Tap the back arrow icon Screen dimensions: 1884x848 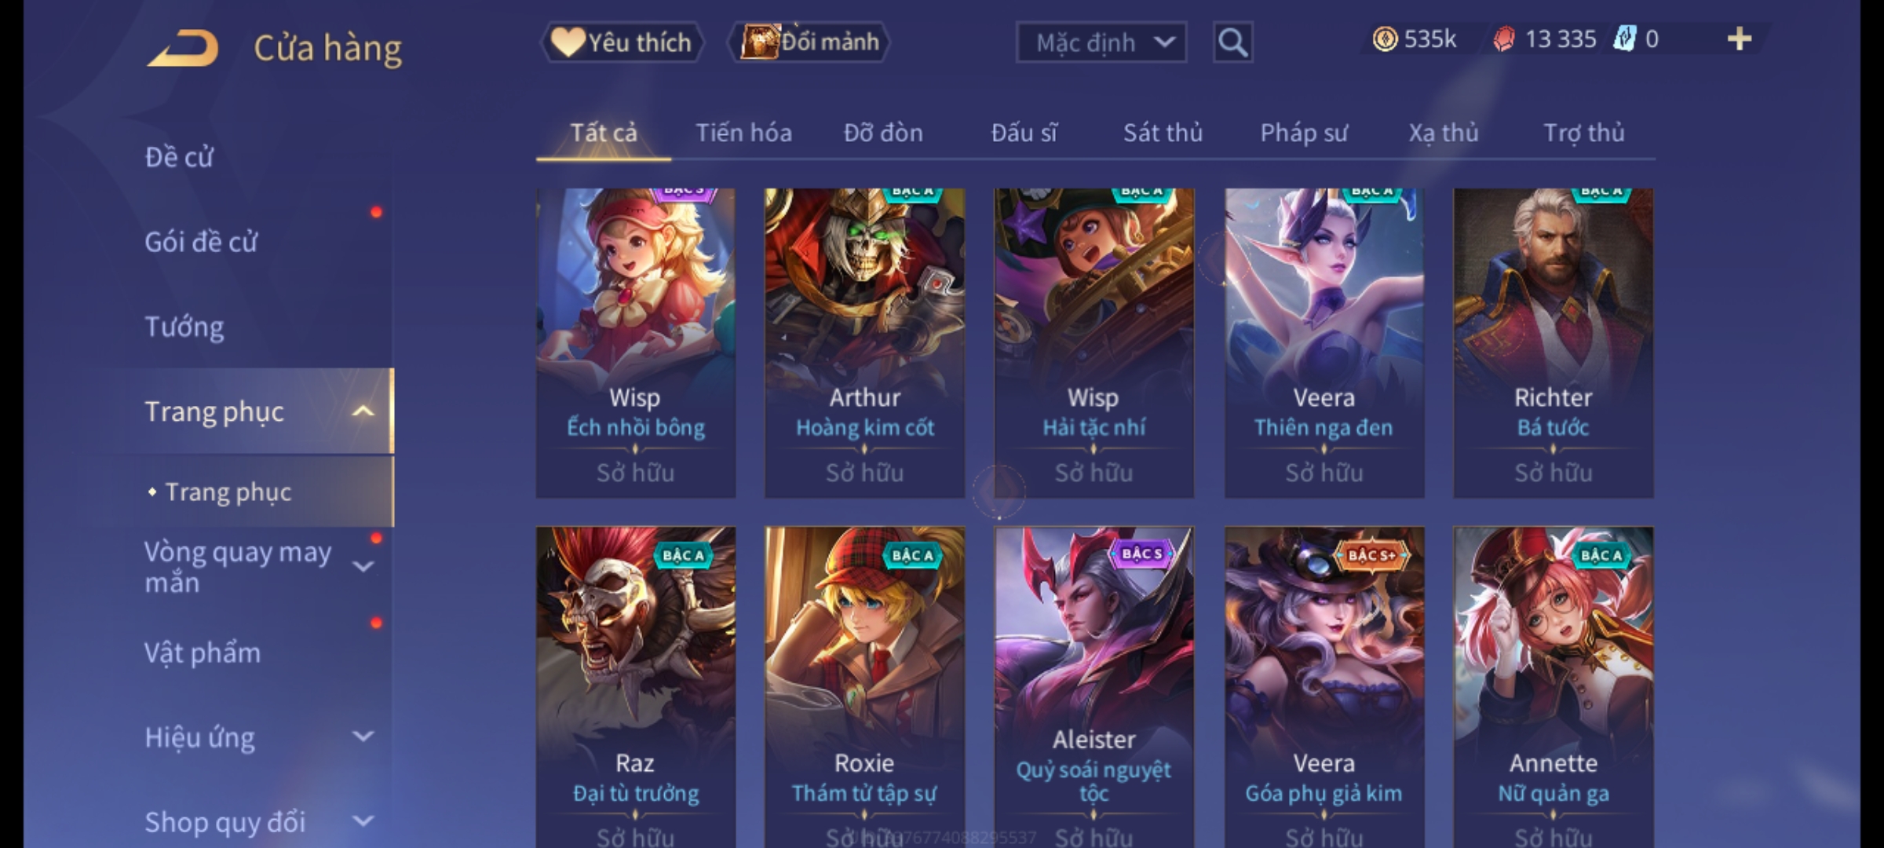182,48
